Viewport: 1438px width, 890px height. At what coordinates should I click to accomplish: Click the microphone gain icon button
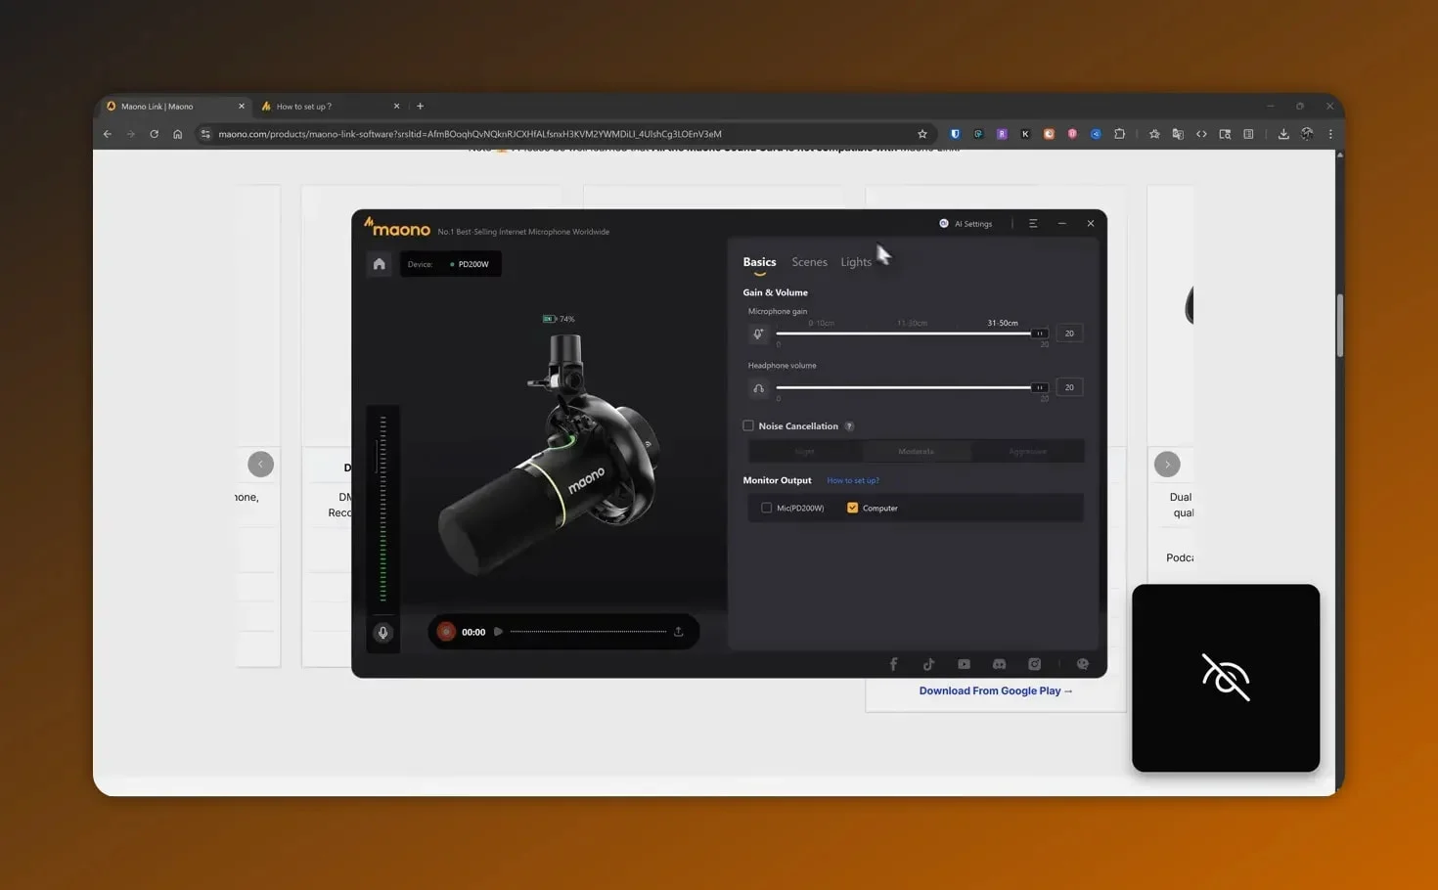pos(758,334)
